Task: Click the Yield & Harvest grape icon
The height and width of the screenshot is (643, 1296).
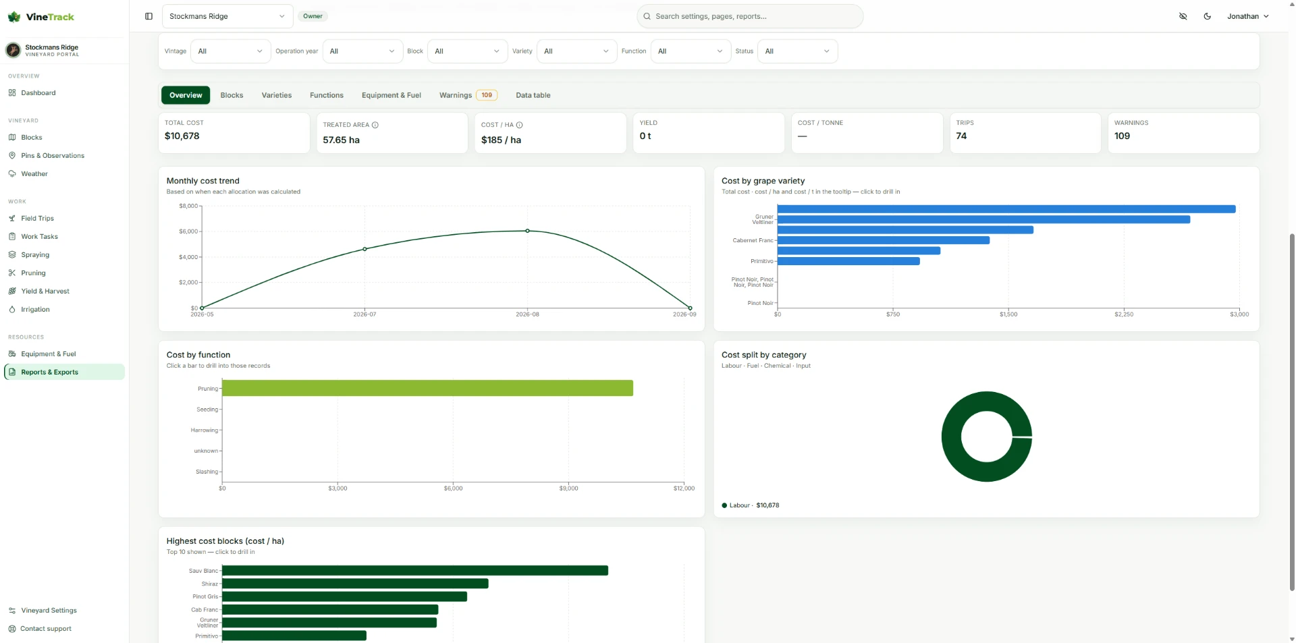Action: 12,291
